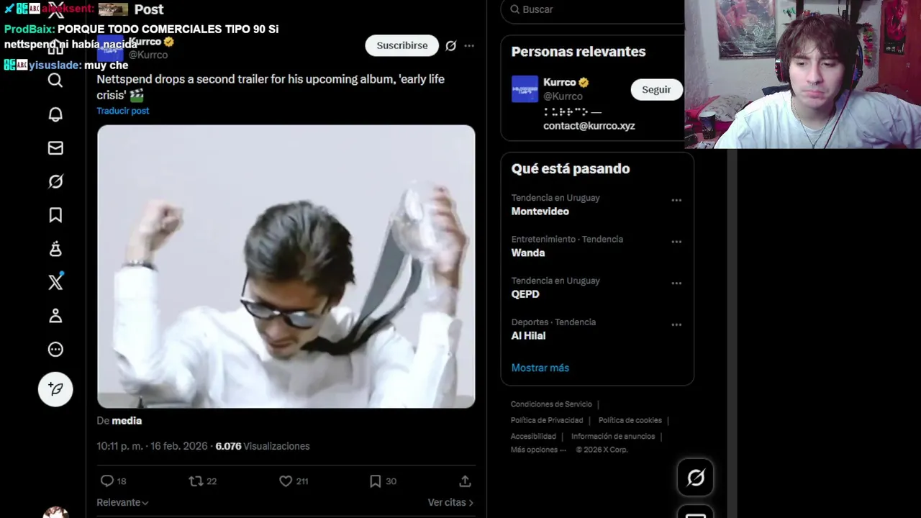Screen dimensions: 921x518
Task: Click the Grok icon beside Suscribirse
Action: point(450,45)
